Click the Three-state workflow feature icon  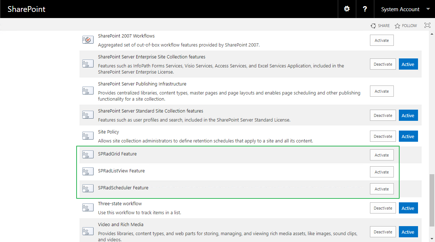coord(88,208)
